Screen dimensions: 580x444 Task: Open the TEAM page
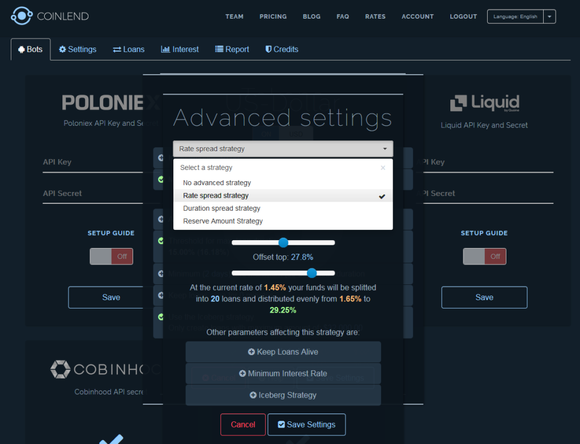[234, 16]
